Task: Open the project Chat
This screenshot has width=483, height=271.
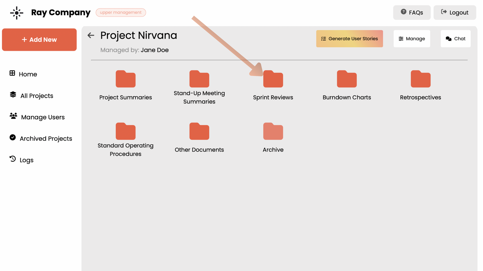Action: [455, 39]
